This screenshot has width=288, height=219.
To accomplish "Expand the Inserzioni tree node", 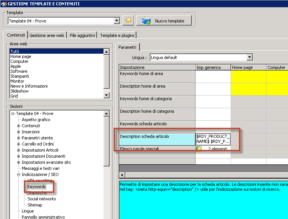I will [18, 132].
